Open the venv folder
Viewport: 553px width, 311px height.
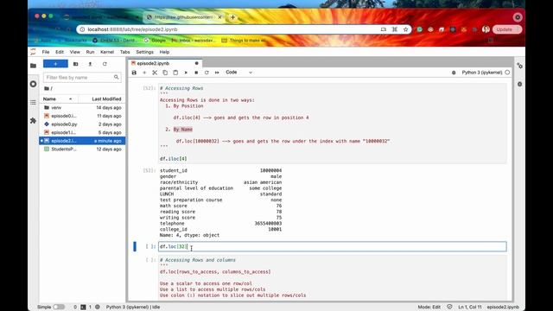[82, 107]
